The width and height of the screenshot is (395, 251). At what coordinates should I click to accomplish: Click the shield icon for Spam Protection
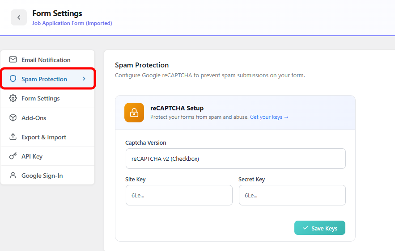tap(13, 79)
